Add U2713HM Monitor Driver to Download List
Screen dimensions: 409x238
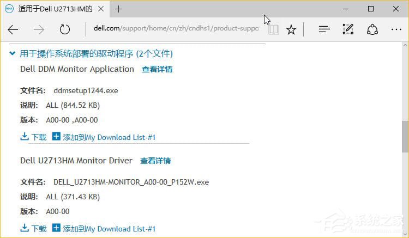click(109, 229)
